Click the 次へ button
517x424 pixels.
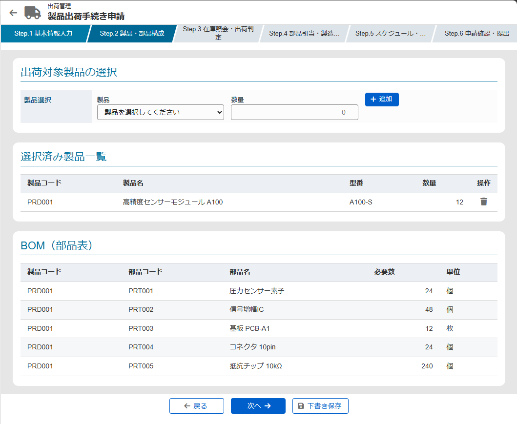(258, 406)
